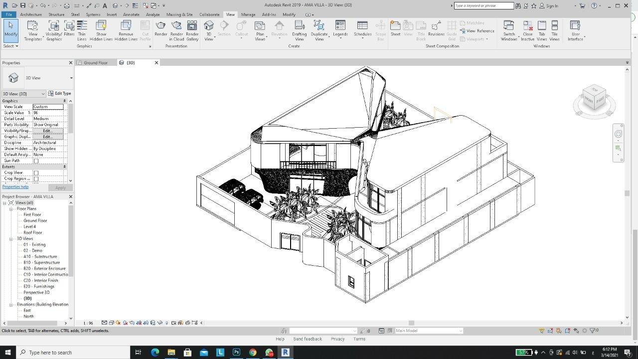Collapse the 3D Views tree node
Viewport: 638px width, 359px height.
coord(11,239)
